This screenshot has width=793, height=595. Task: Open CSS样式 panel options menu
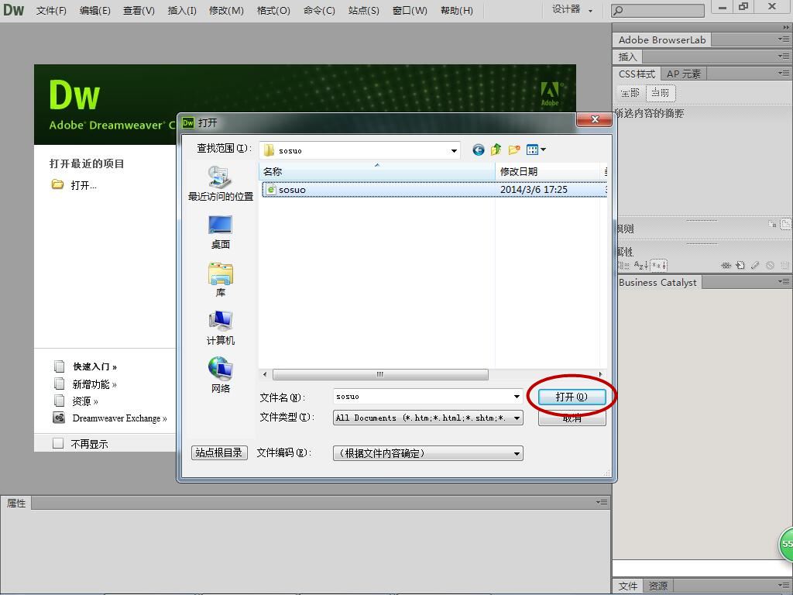coord(784,74)
